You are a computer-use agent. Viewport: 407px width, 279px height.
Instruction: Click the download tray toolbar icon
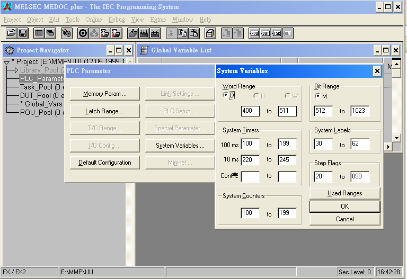[133, 33]
